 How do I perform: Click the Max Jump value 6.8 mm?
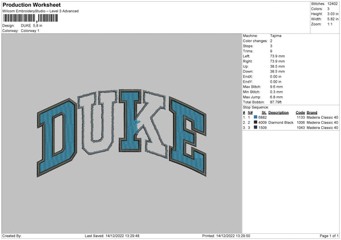pyautogui.click(x=276, y=97)
